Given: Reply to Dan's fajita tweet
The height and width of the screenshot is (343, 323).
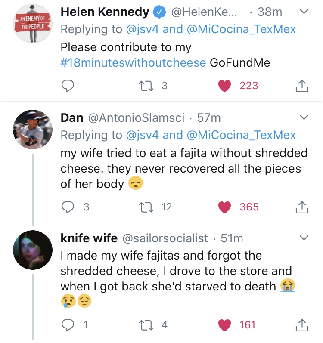Looking at the screenshot, I should coord(68,207).
